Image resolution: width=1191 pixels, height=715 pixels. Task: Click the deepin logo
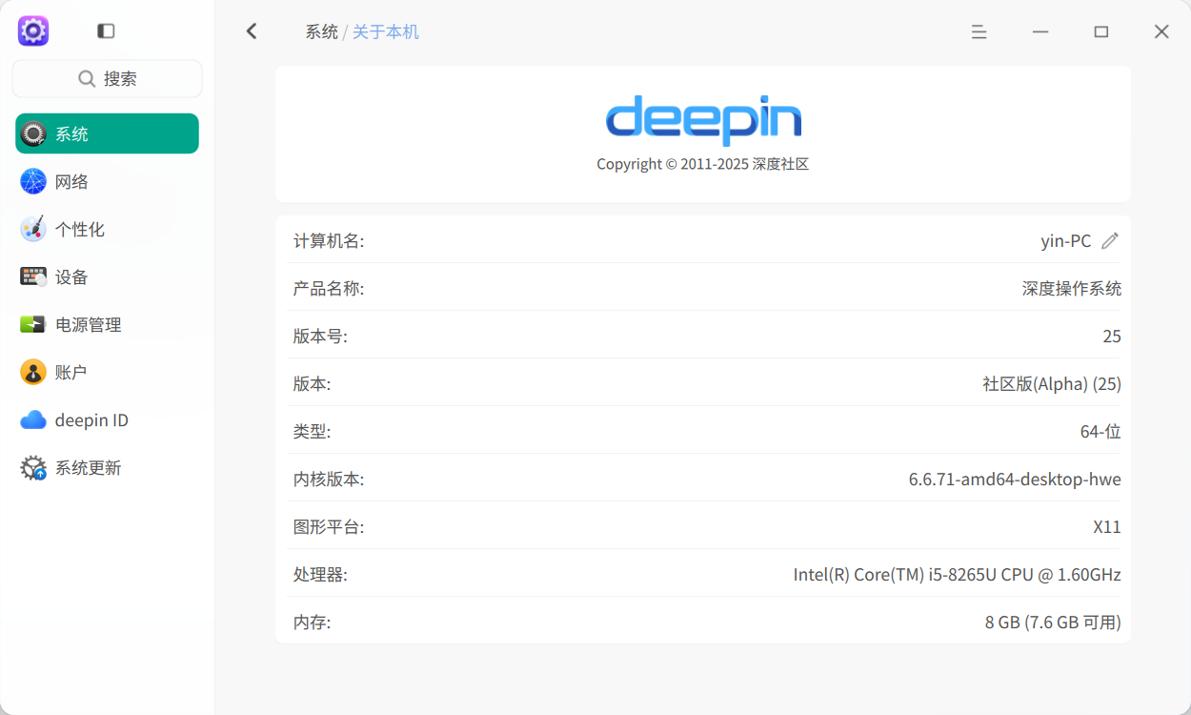pos(703,120)
